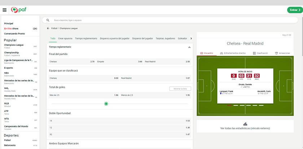Viewport: 303px width, 149px height.
Task: Select the Tarjetas Jugadores tab
Action: (x=166, y=39)
